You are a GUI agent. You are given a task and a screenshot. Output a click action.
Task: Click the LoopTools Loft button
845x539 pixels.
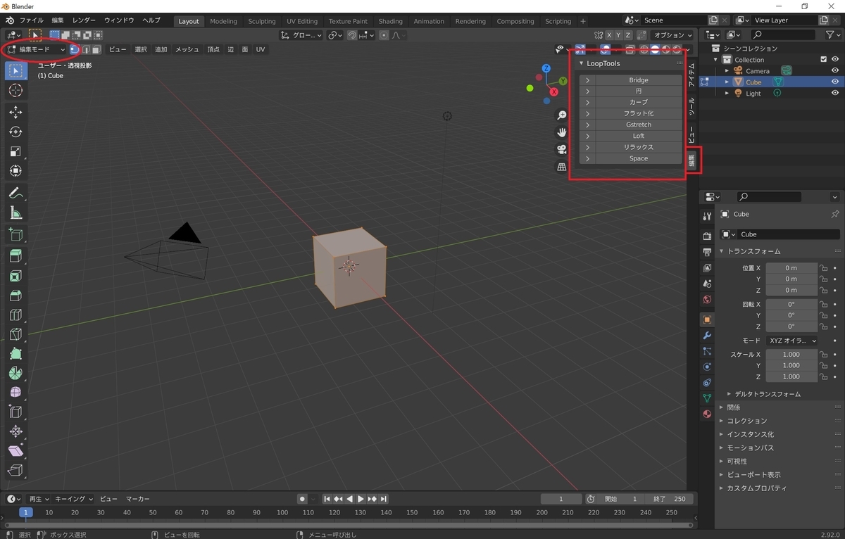click(639, 136)
